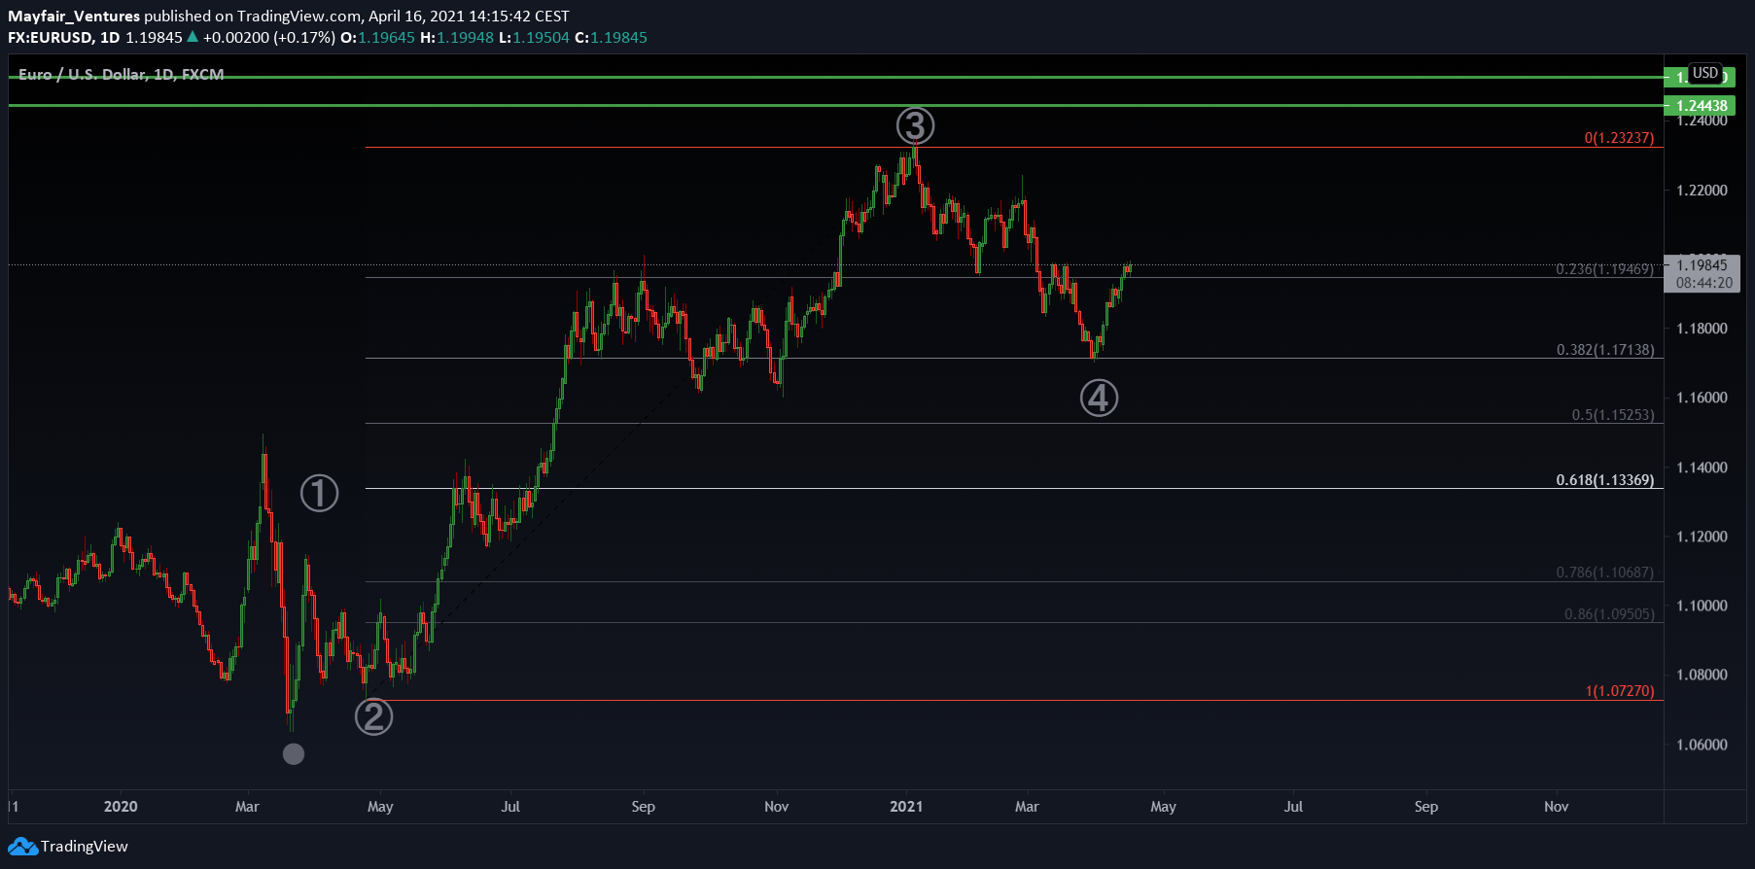Image resolution: width=1755 pixels, height=869 pixels.
Task: Click the 1.10000 price axis tick
Action: pyautogui.click(x=1702, y=606)
